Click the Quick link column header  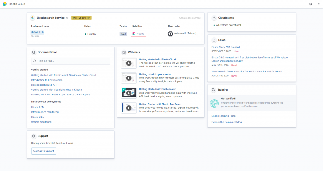tap(137, 26)
